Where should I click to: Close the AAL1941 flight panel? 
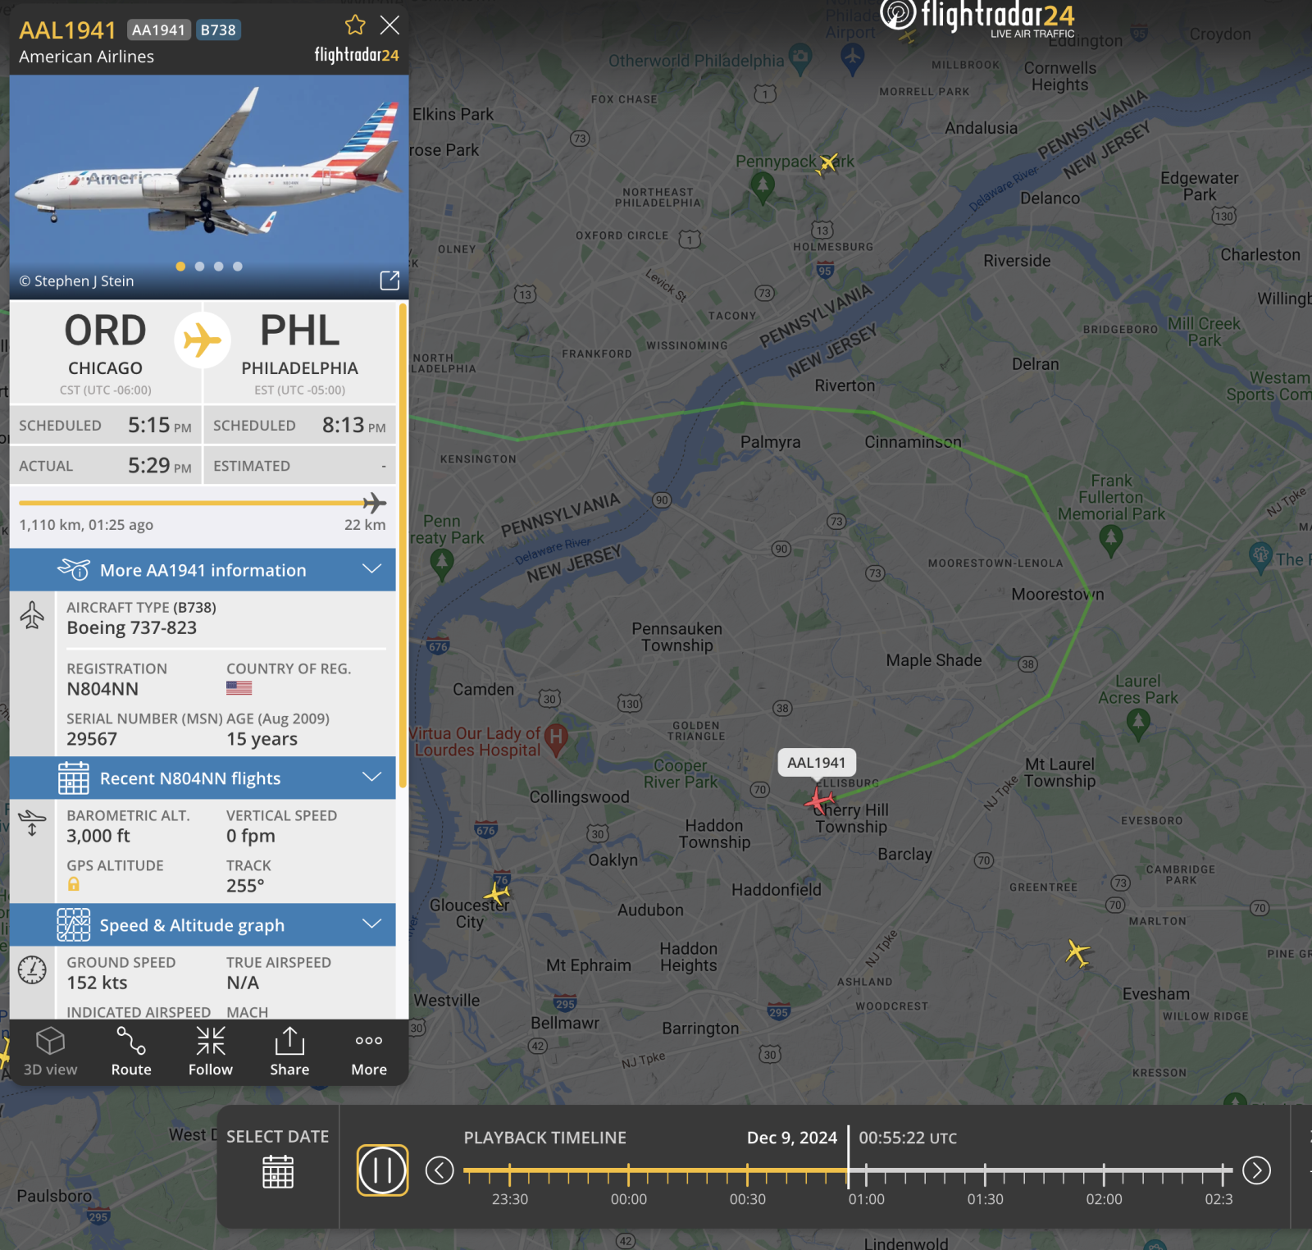tap(390, 25)
